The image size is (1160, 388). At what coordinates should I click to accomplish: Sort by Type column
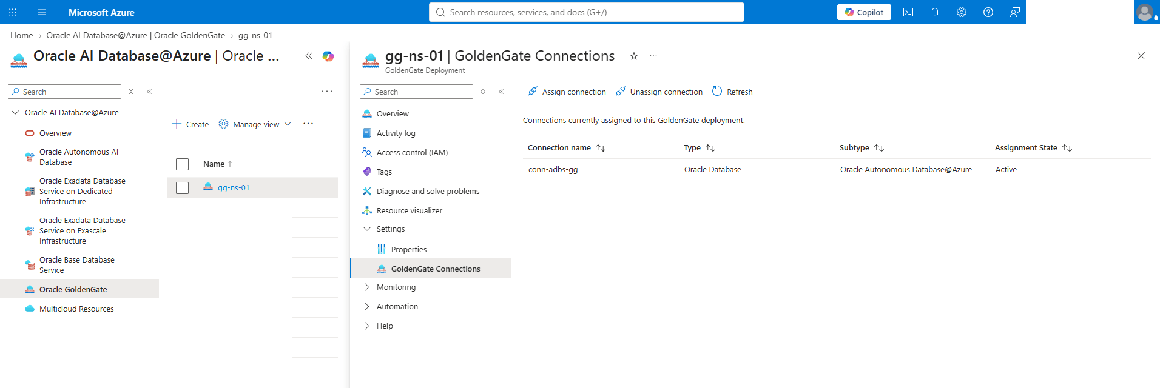point(700,148)
